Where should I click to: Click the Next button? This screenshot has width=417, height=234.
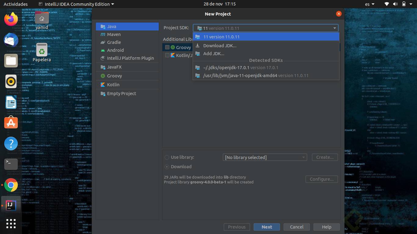[267, 227]
